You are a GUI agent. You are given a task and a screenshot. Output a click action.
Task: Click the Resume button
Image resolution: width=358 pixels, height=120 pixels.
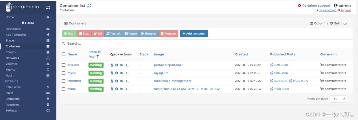tap(149, 34)
